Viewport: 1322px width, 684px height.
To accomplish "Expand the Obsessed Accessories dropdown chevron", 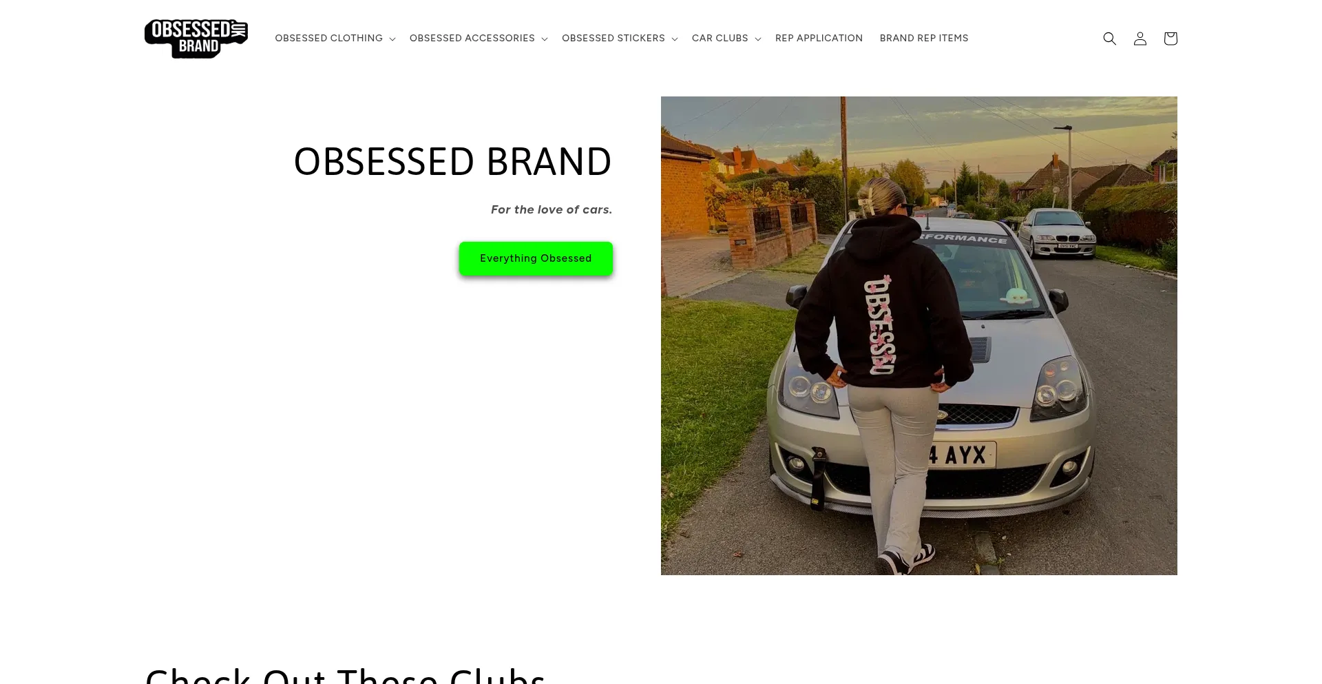I will click(545, 39).
